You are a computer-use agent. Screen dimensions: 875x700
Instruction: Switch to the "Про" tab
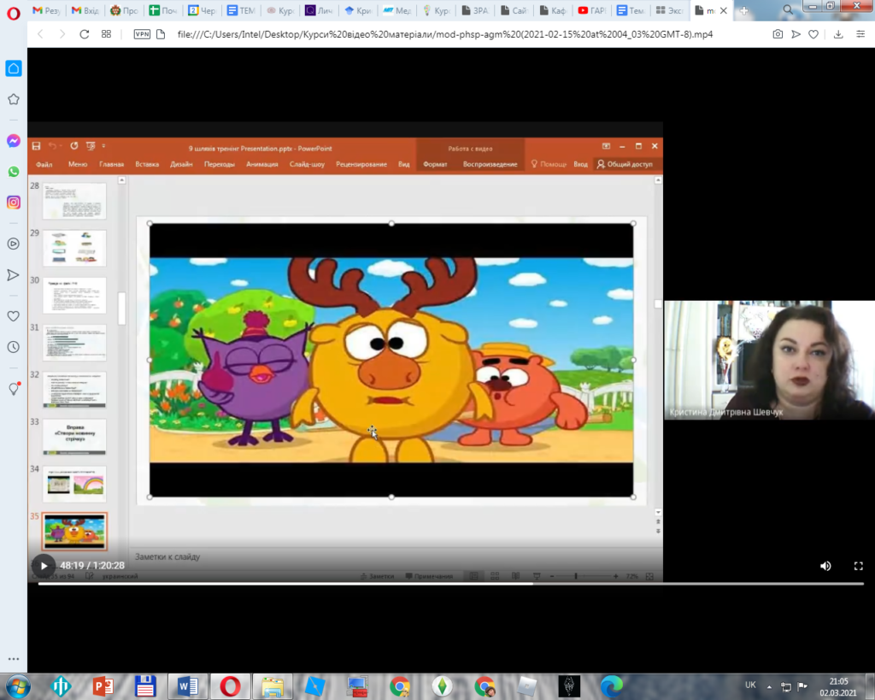pos(123,10)
